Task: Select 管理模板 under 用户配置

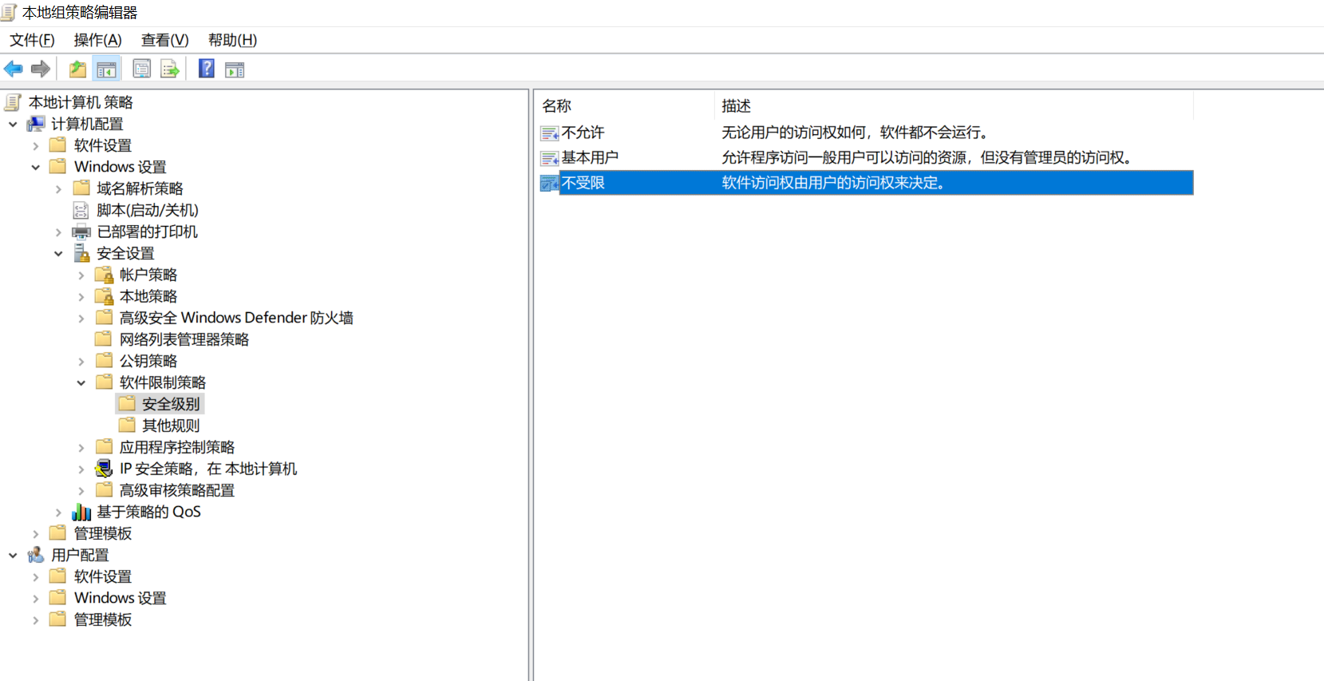Action: click(103, 620)
